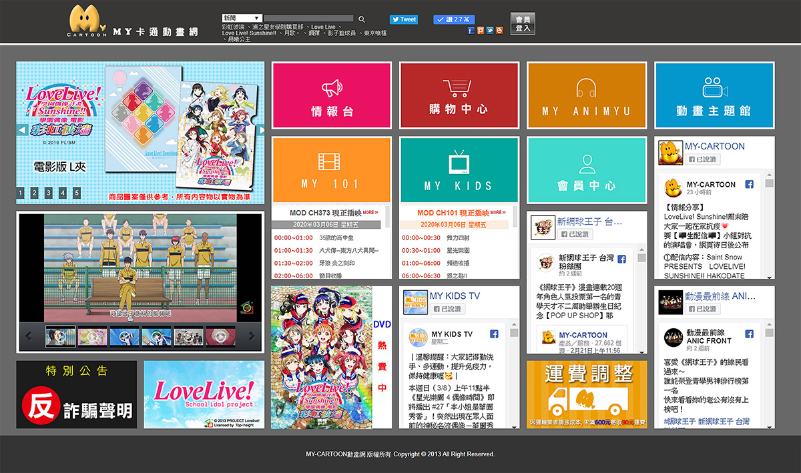This screenshot has width=801, height=473.
Task: Open the 動畫主題館 camera tile
Action: pyautogui.click(x=714, y=96)
